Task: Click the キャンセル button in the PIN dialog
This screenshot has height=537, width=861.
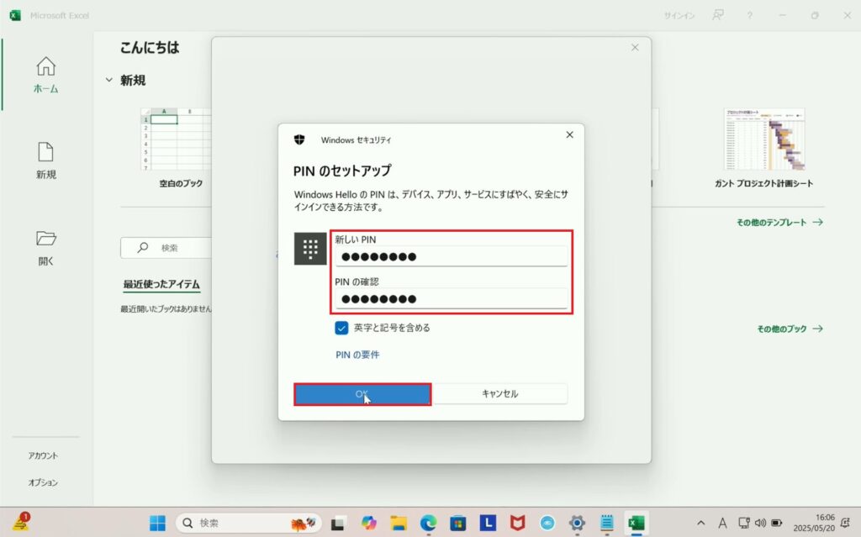Action: point(499,393)
